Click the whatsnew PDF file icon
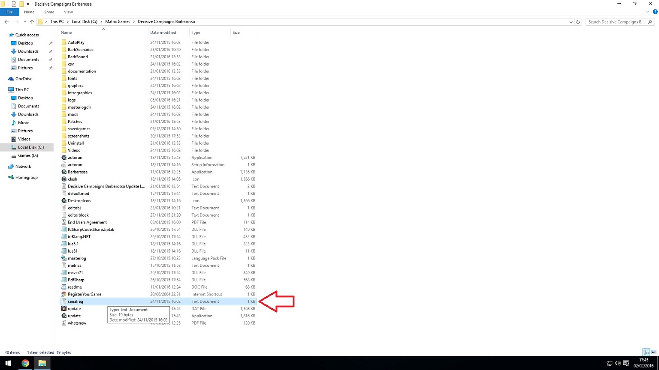The width and height of the screenshot is (659, 370). [64, 323]
